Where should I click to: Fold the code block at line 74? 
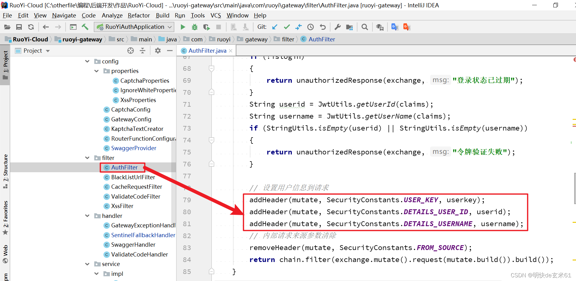tap(212, 140)
